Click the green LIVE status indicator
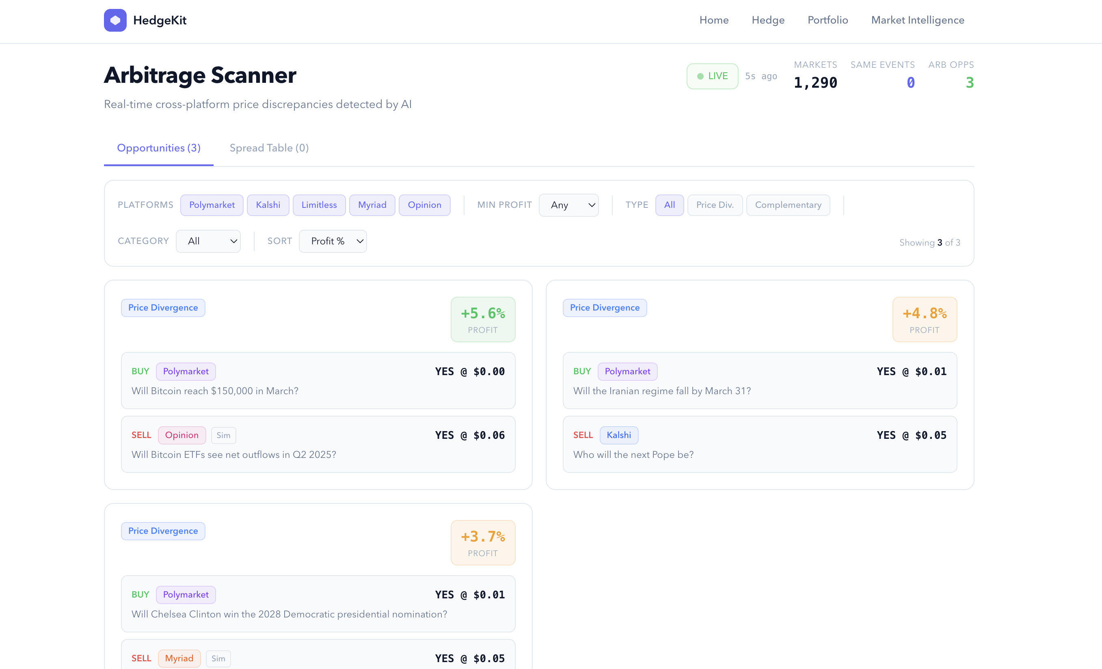Screen dimensions: 1102x669 tap(712, 76)
